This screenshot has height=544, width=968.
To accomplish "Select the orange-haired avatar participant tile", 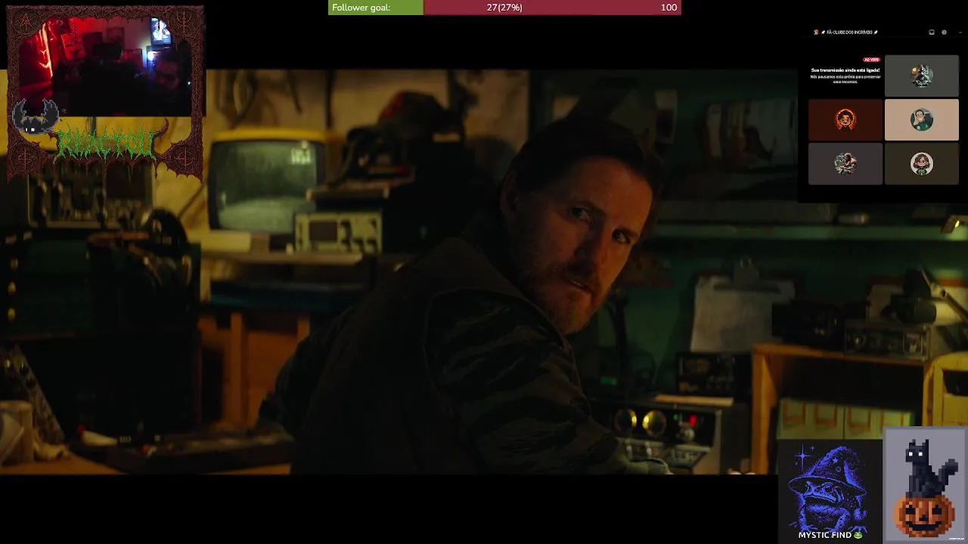I will click(845, 119).
